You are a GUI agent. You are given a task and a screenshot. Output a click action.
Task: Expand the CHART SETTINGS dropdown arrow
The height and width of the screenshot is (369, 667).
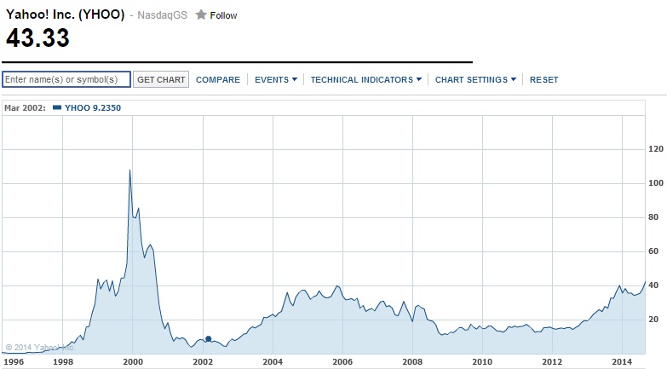[514, 79]
